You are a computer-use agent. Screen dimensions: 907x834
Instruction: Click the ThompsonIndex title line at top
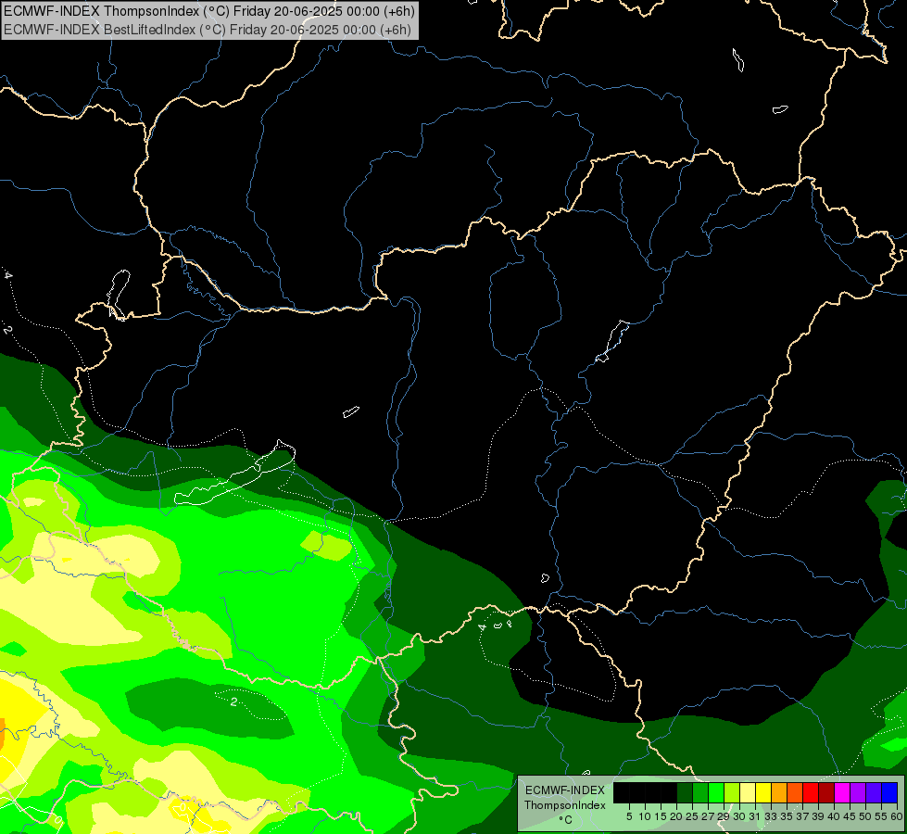coord(208,11)
